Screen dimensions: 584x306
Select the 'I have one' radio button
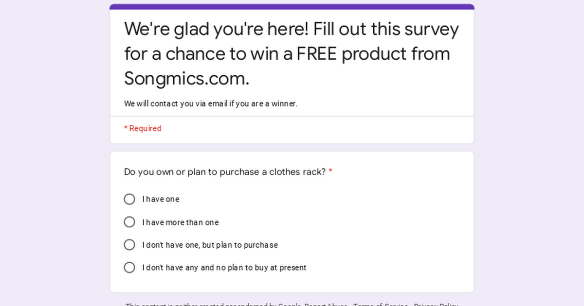(129, 199)
